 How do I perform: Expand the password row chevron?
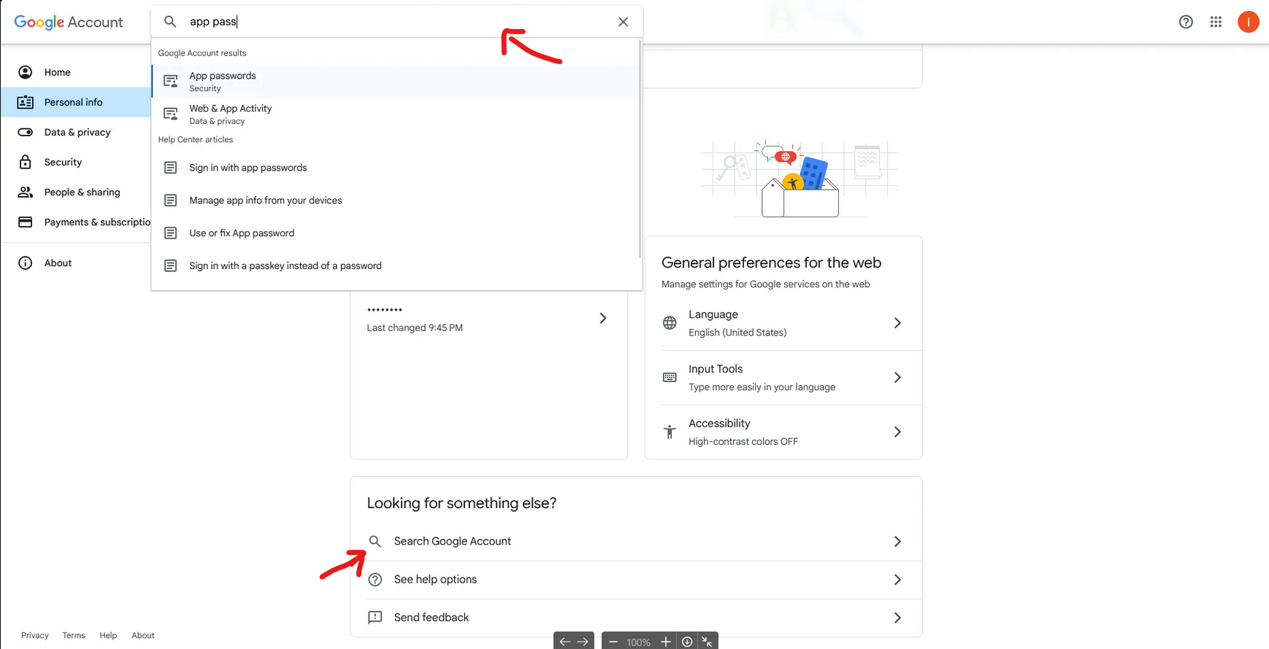tap(602, 318)
